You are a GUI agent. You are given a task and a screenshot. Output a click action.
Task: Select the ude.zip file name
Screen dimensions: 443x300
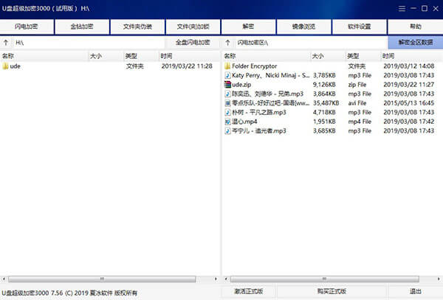pyautogui.click(x=241, y=85)
